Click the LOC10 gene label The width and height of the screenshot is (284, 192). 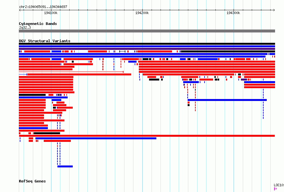coord(279,185)
